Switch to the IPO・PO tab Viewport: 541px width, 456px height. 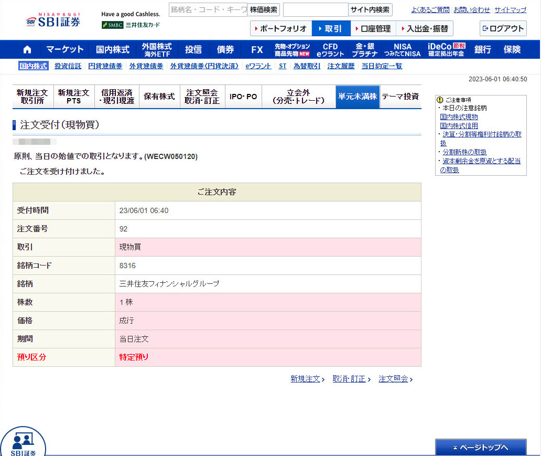click(243, 97)
